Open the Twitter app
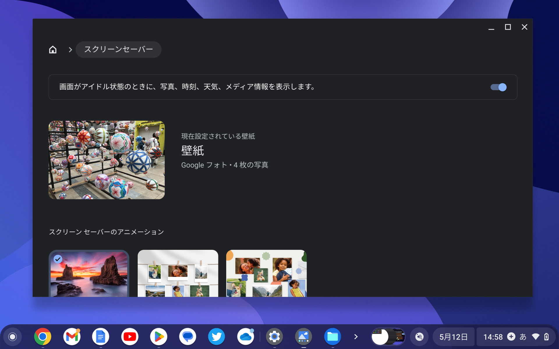 pyautogui.click(x=217, y=336)
